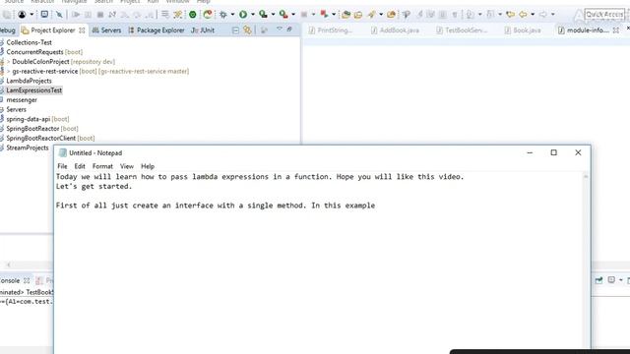Open Project Explorer view menu triangle

click(x=280, y=29)
